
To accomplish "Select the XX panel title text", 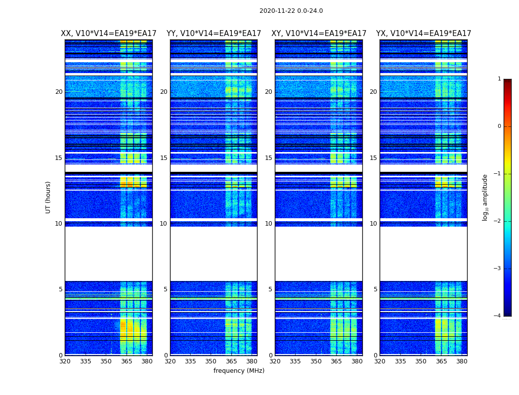I will click(108, 34).
